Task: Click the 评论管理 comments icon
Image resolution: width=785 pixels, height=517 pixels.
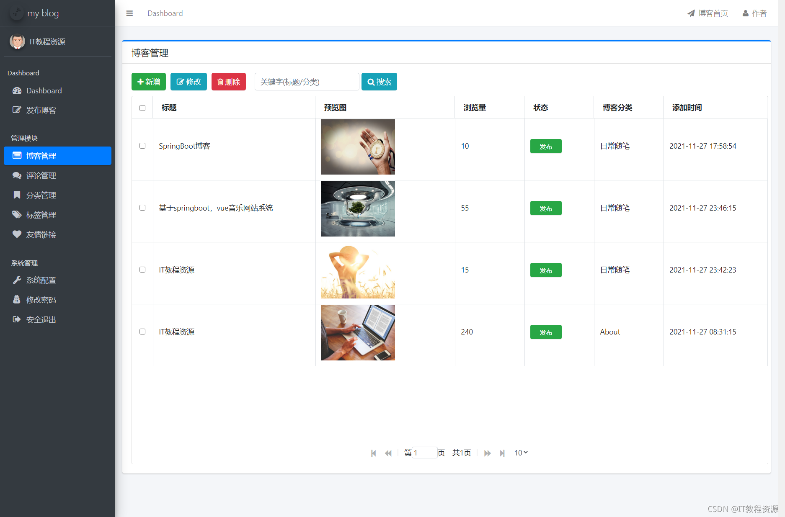Action: [17, 175]
